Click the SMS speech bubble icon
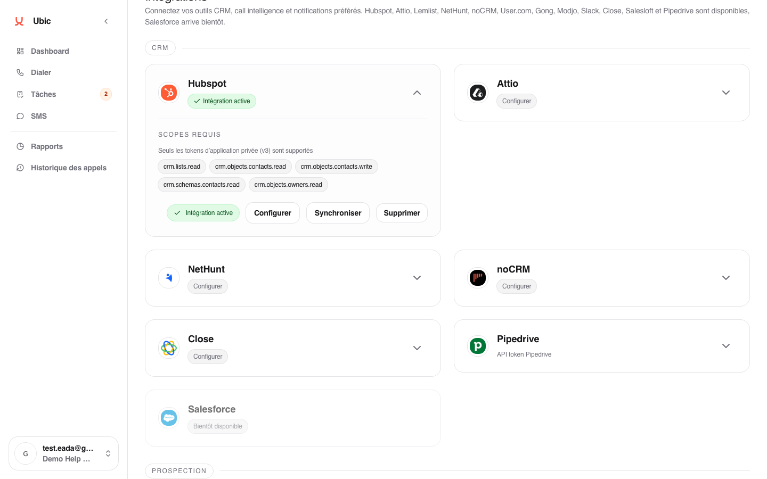Viewport: 767px width, 479px height. click(20, 116)
